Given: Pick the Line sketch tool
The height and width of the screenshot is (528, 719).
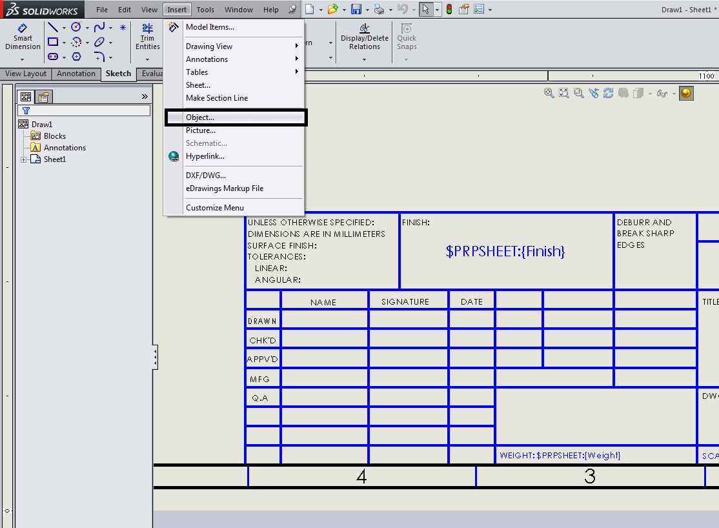Looking at the screenshot, I should click(x=53, y=27).
